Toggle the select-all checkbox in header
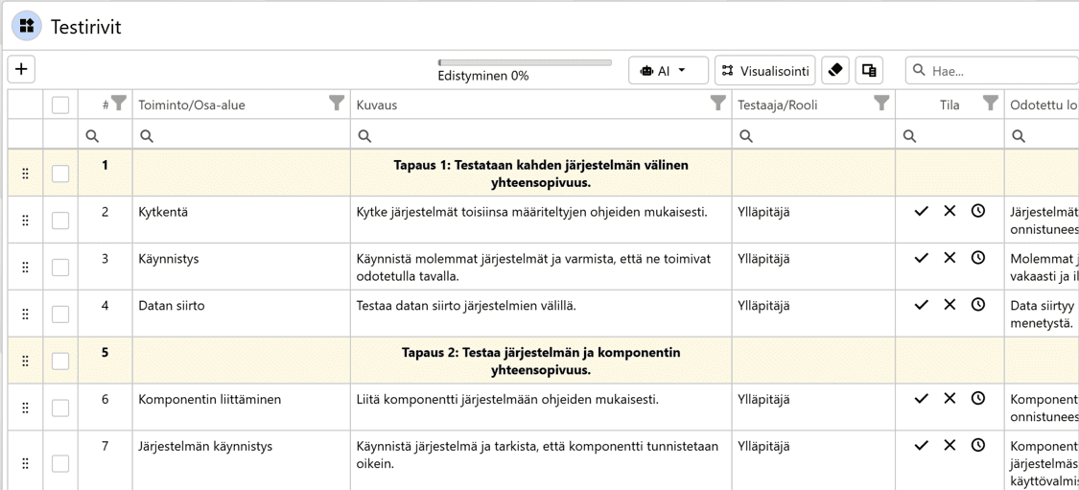 (60, 105)
